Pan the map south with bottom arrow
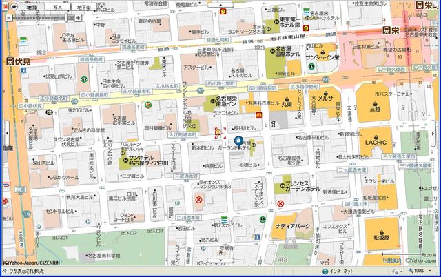 [220, 260]
